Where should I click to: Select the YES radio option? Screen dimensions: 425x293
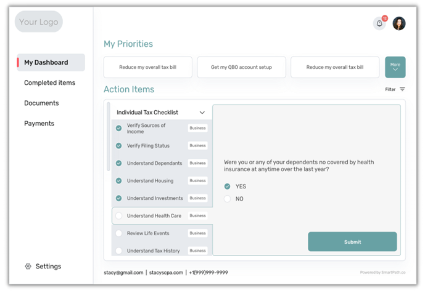(228, 187)
